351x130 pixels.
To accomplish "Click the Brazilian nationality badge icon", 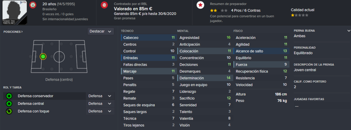I will [33, 5].
